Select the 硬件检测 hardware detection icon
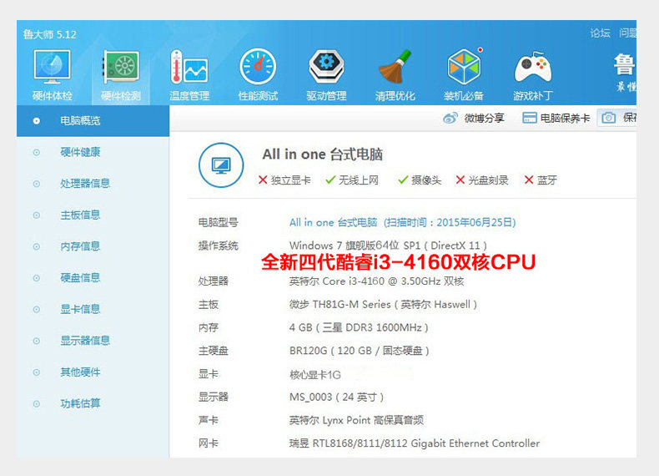The image size is (659, 476). 121,68
